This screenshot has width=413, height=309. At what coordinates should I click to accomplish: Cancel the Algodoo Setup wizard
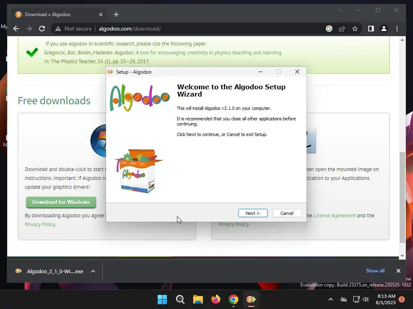(x=287, y=213)
